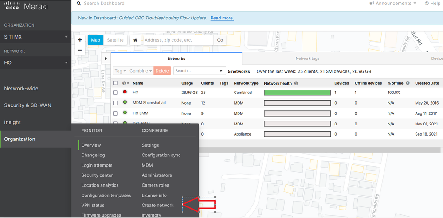Screen dimensions: 443x218
Task: Switch map to Satellite view
Action: coord(115,40)
